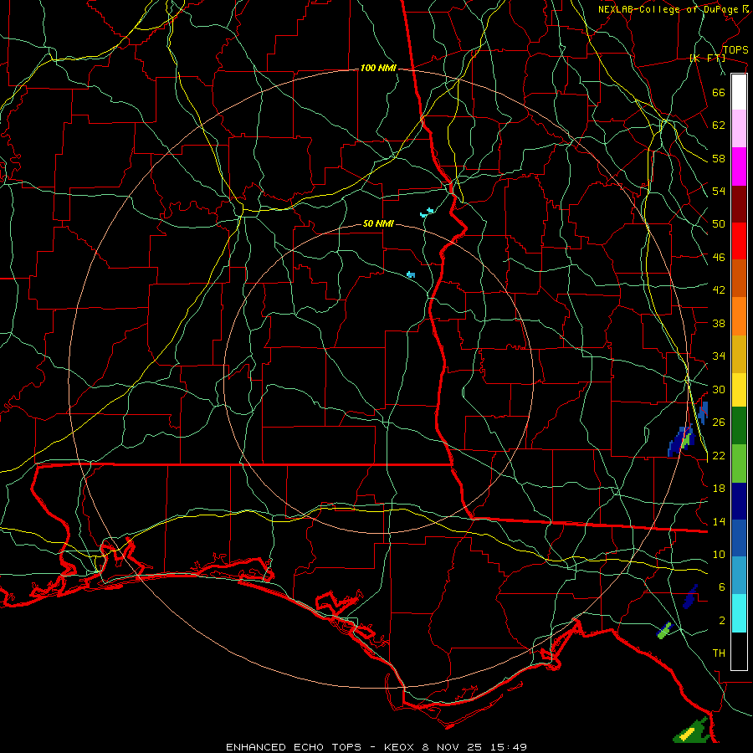Click the small cyan echo inside the 50 NMI ring
753x753 pixels.
[x=411, y=274]
